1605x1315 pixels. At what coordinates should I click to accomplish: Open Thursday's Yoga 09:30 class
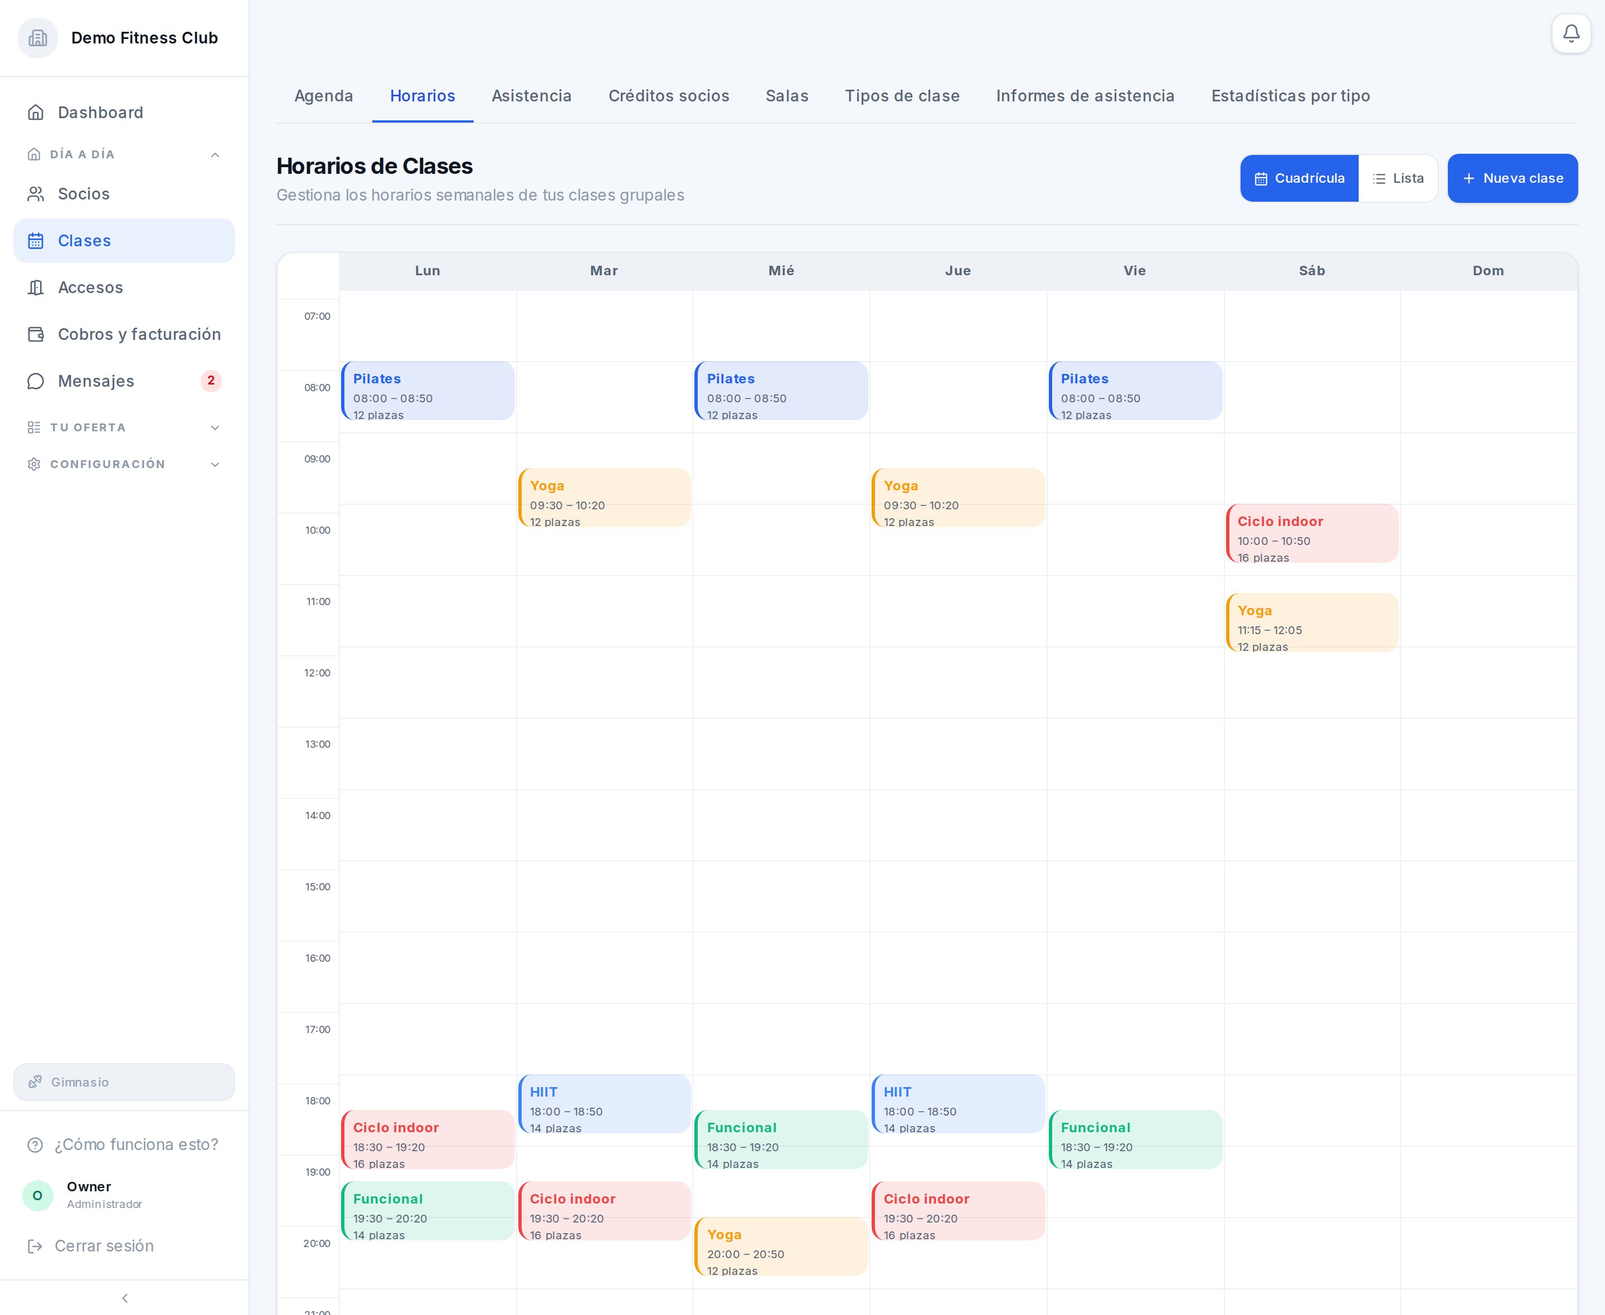pyautogui.click(x=958, y=498)
